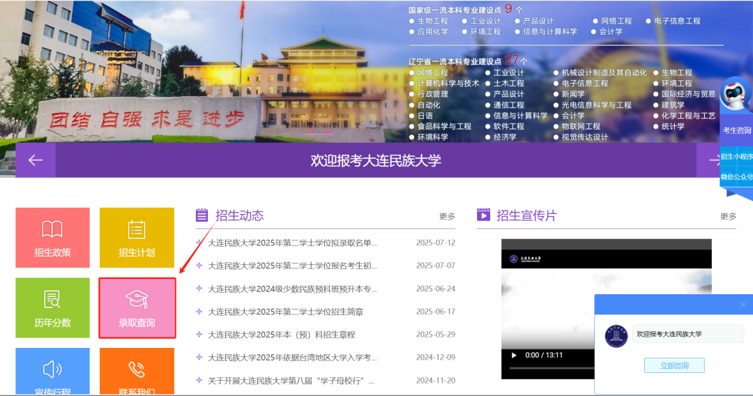Open the 历年分数 tile
This screenshot has width=753, height=396.
[52, 307]
